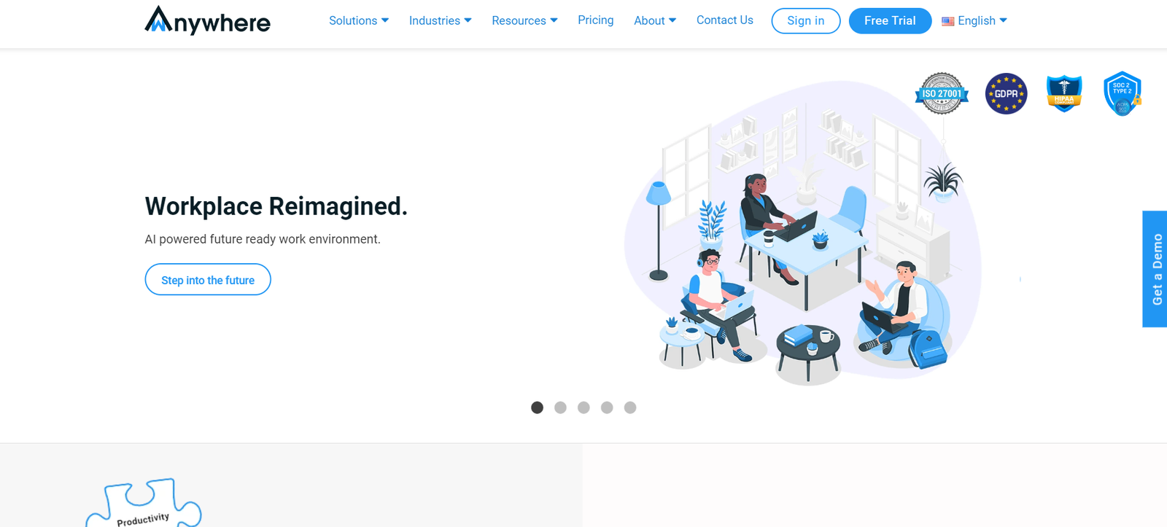Open the Resources dropdown menu
Image resolution: width=1167 pixels, height=527 pixels.
pos(524,20)
